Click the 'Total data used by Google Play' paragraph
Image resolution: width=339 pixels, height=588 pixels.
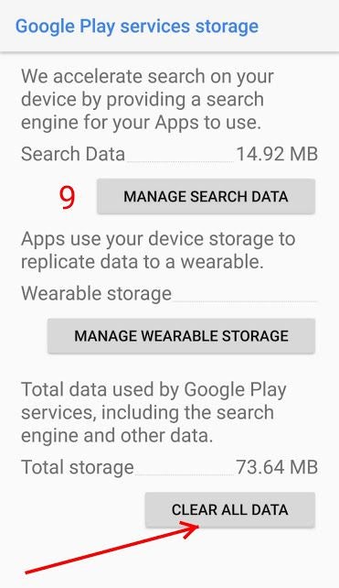pos(154,412)
